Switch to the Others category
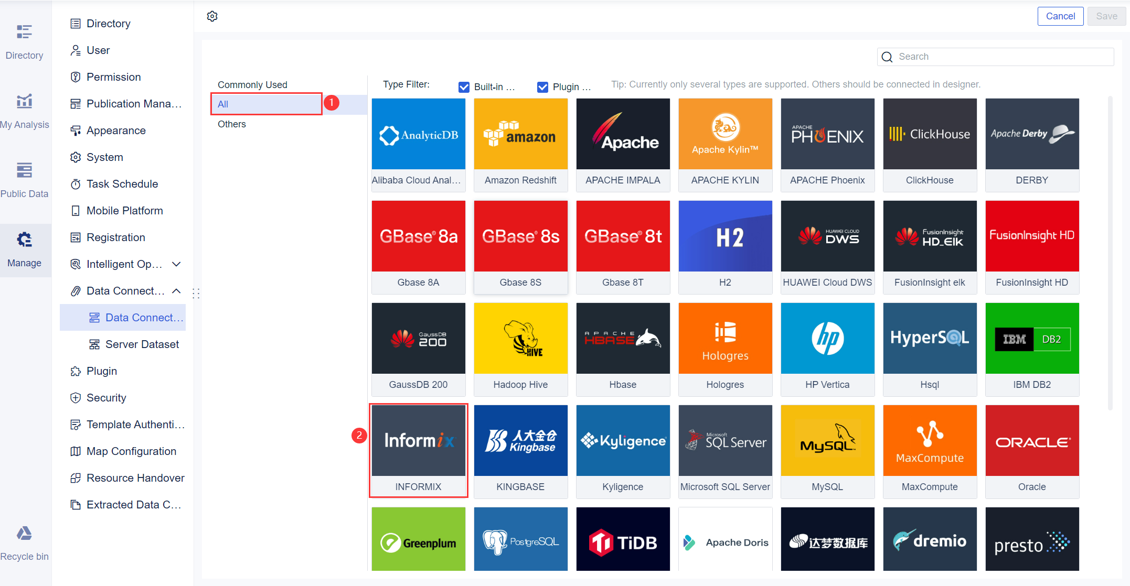 [231, 124]
